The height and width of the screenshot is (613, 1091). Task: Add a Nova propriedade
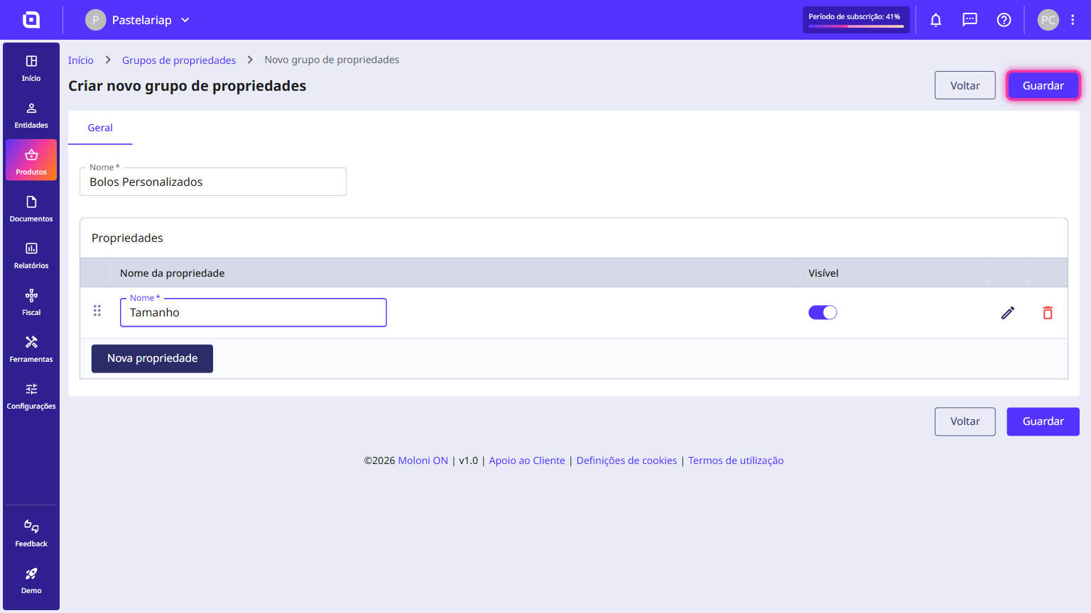(x=152, y=358)
